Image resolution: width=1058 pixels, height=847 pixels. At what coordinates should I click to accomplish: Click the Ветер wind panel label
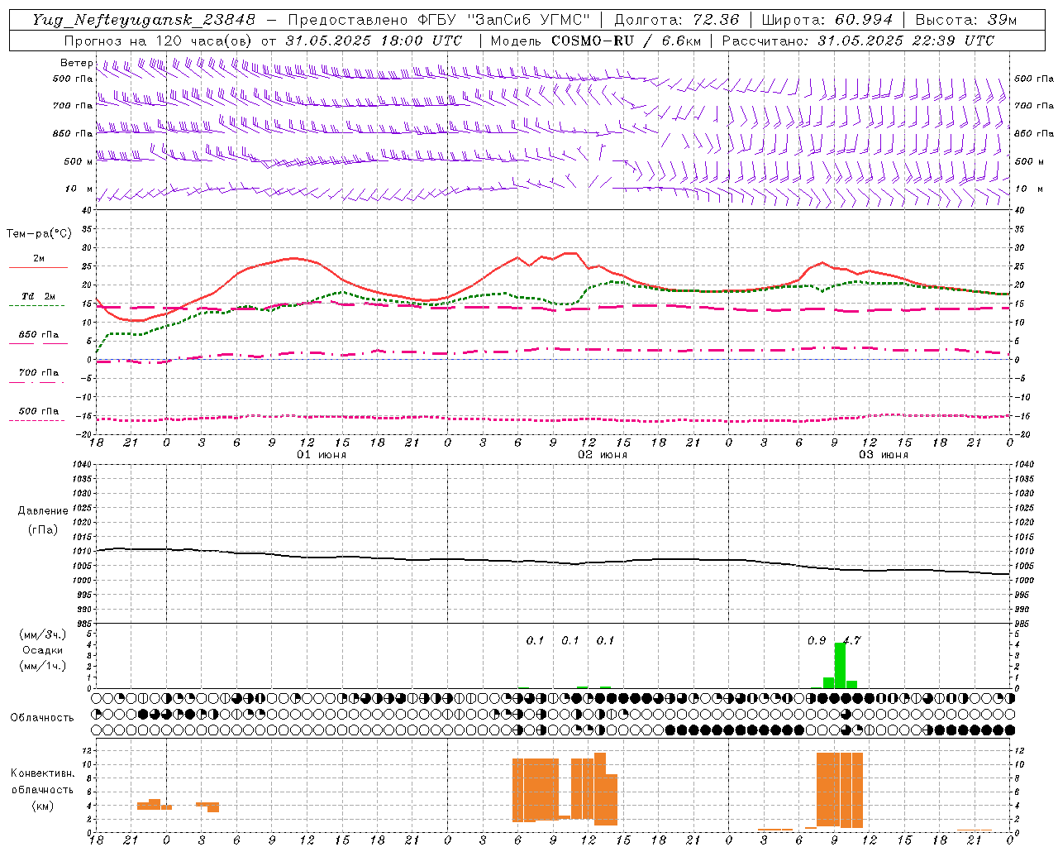point(76,64)
